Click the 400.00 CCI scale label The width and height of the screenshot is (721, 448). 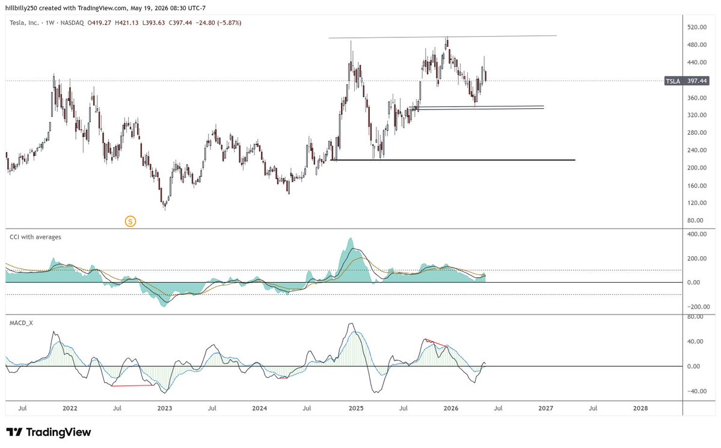coord(696,234)
